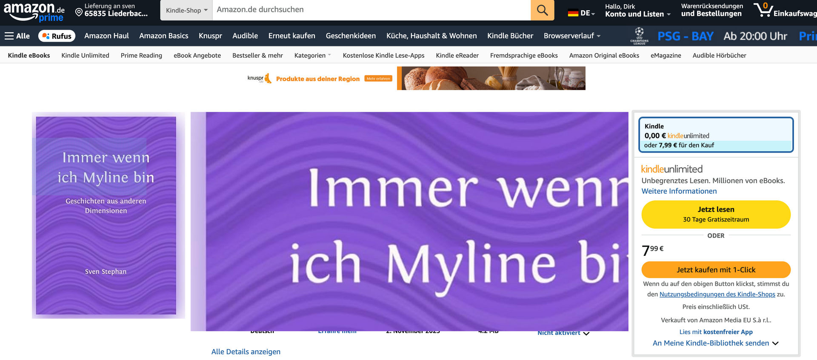The width and height of the screenshot is (817, 360).
Task: Open the knuspr logo banner
Action: 259,78
